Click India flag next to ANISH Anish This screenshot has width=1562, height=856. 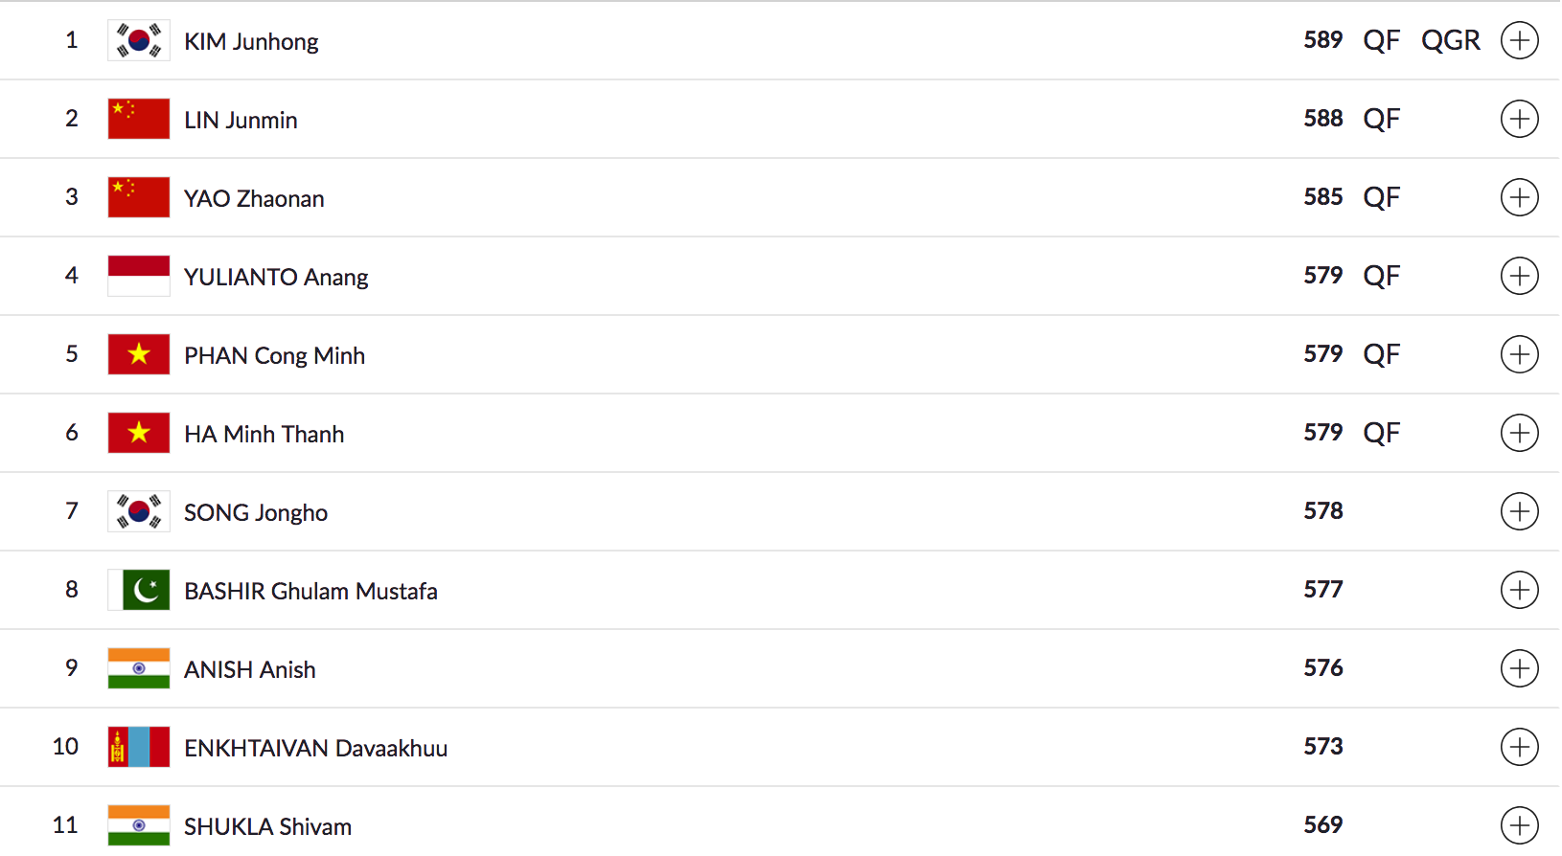pos(139,668)
